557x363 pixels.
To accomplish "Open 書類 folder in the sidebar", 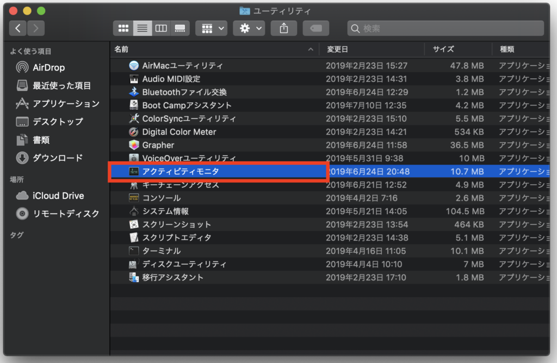I will [33, 140].
